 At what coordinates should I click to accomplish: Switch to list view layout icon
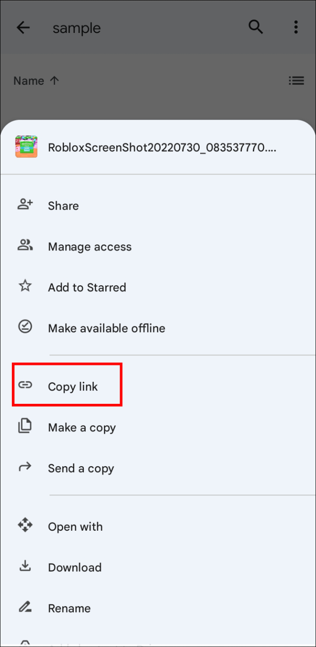(296, 81)
